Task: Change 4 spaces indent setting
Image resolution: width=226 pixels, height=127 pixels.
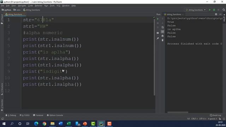Action: tap(212, 119)
